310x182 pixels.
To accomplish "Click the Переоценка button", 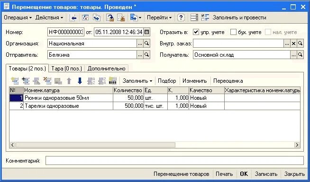I will [x=228, y=81].
